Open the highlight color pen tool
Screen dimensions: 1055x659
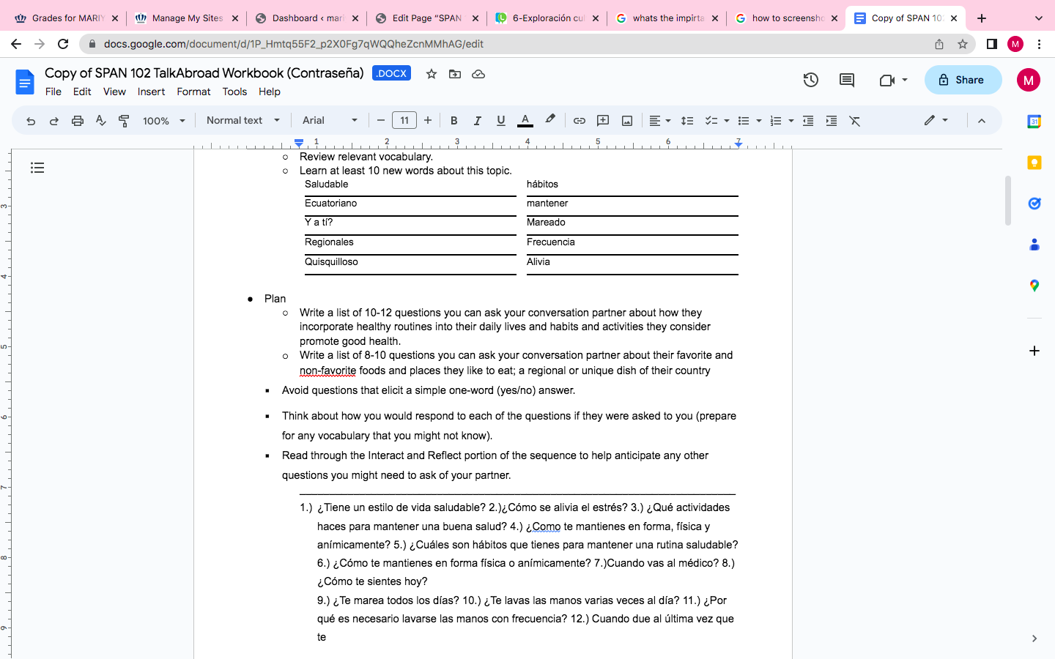click(x=549, y=120)
